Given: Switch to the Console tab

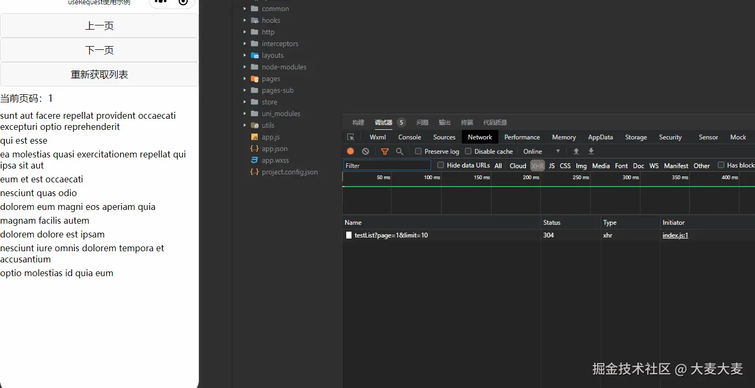Looking at the screenshot, I should point(409,137).
